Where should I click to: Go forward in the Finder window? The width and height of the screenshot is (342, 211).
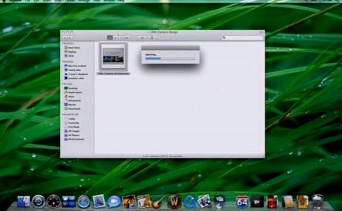[69, 38]
